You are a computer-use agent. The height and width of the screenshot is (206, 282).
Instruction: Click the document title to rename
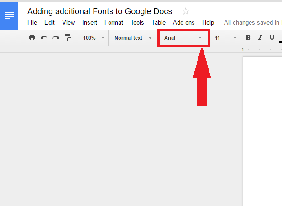pyautogui.click(x=99, y=11)
